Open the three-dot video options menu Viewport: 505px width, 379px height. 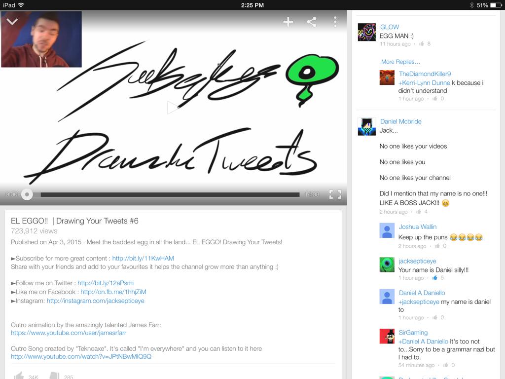[x=335, y=22]
